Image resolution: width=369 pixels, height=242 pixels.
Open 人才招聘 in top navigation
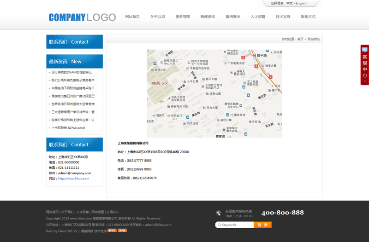click(258, 17)
